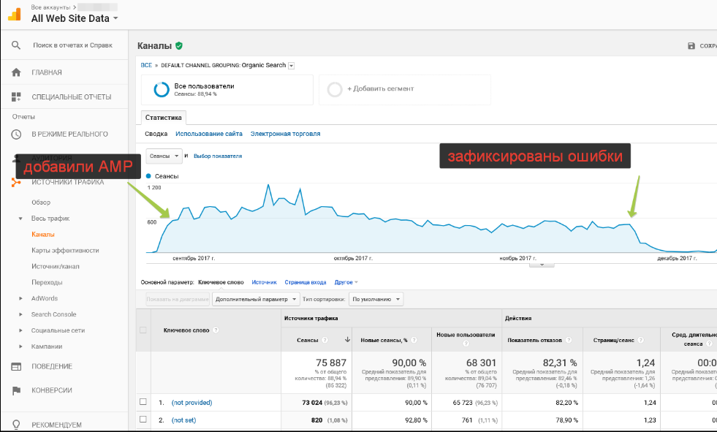
Task: Click the Сеансы column header
Action: pos(307,340)
